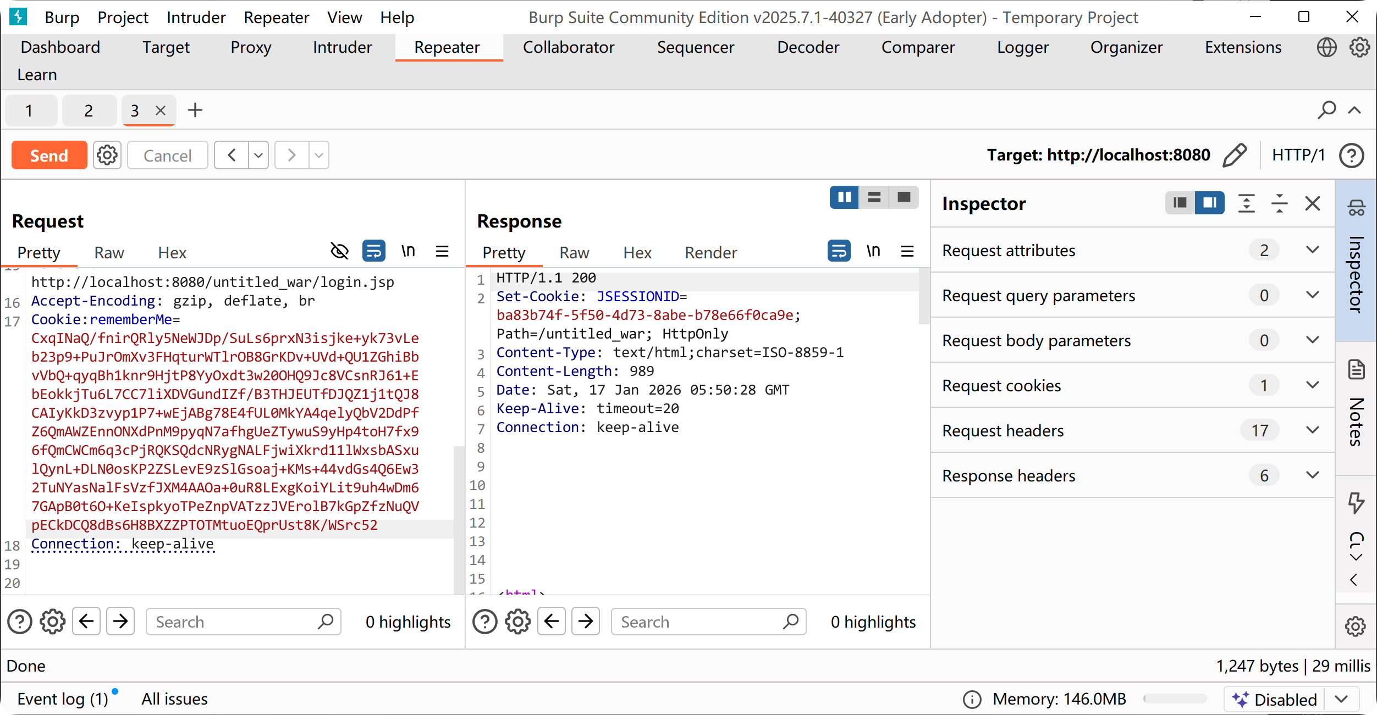The image size is (1377, 715).
Task: View All issues
Action: click(174, 699)
